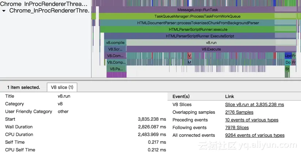
Task: Click the Preceding events label
Action: [190, 120]
